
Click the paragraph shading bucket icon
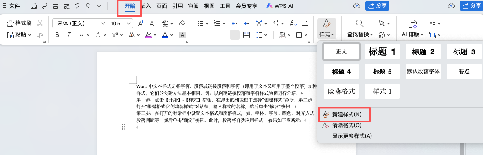[x=282, y=35]
